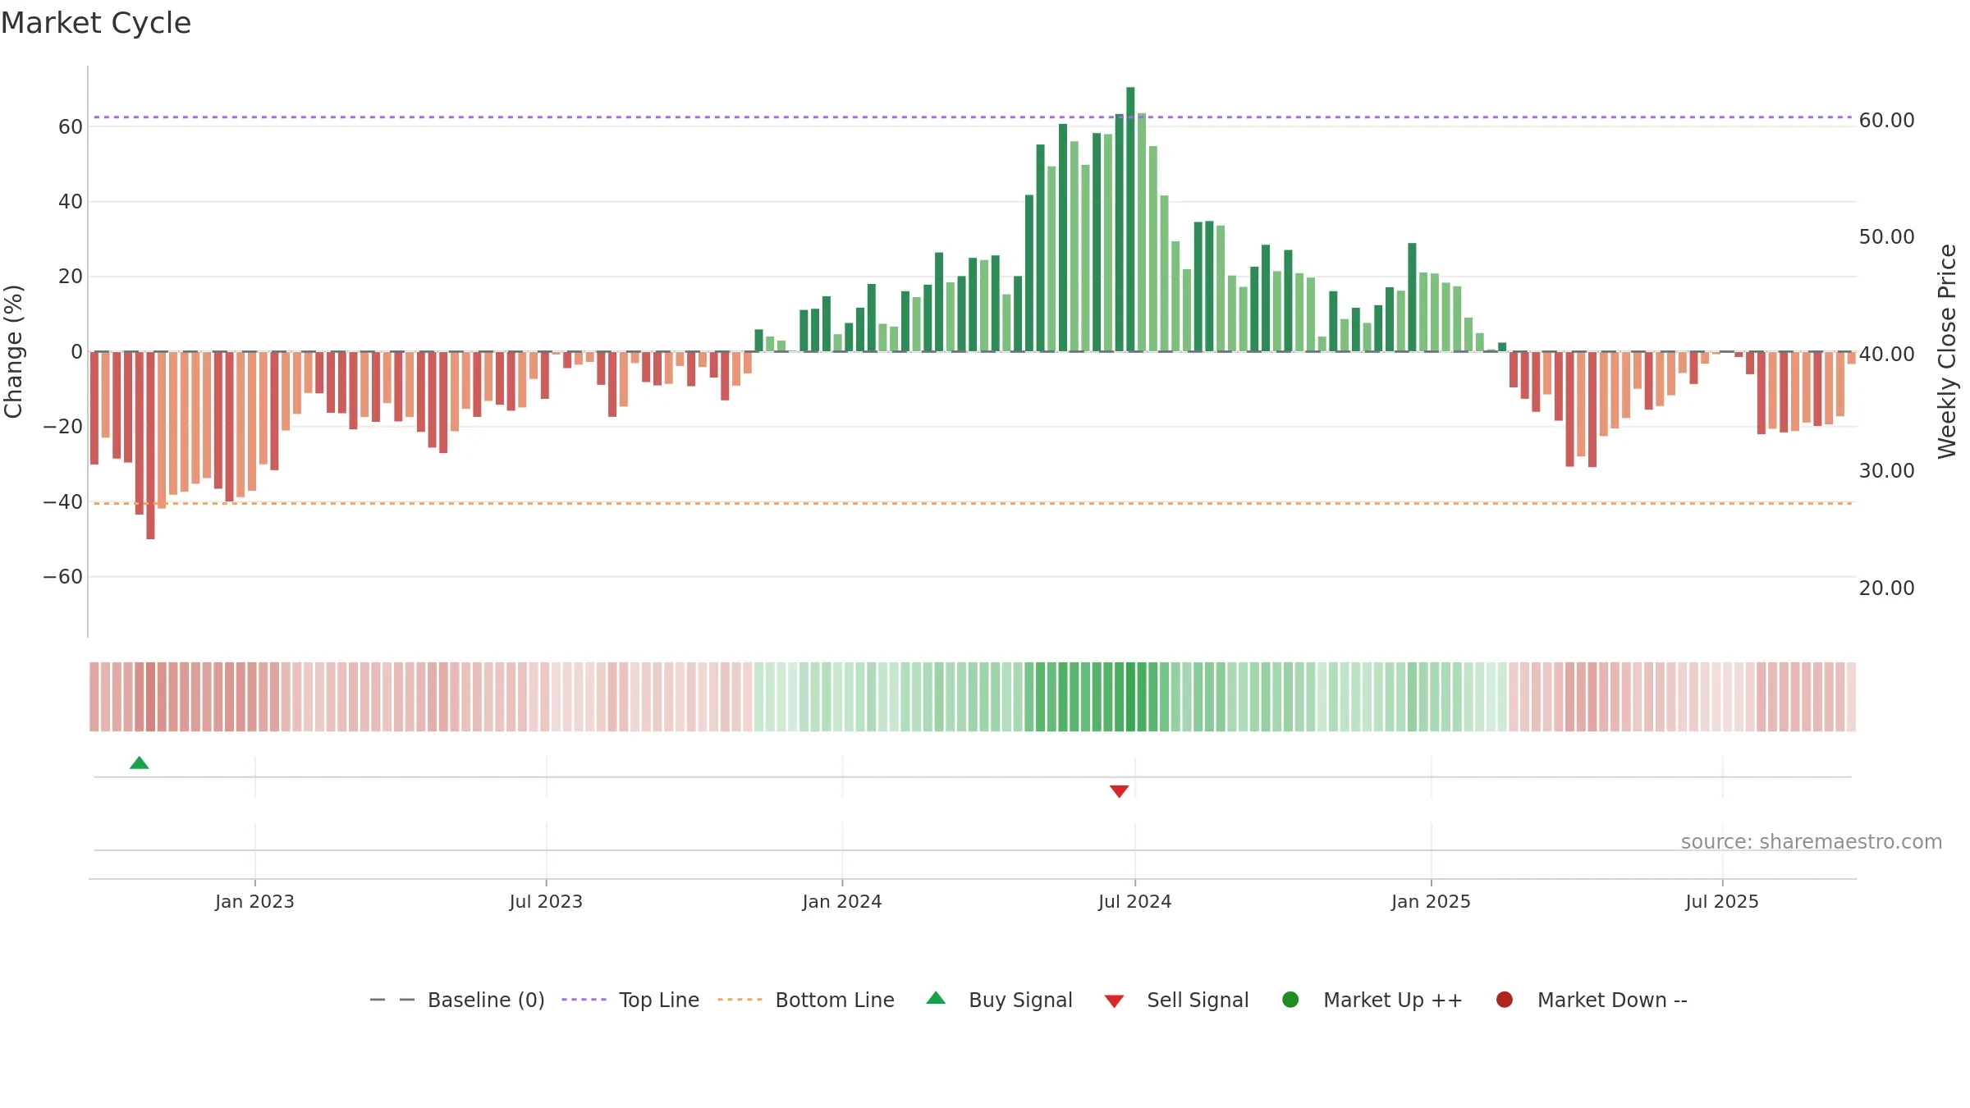
Task: Click the purple dotted line sample in the legend
Action: [x=584, y=1000]
